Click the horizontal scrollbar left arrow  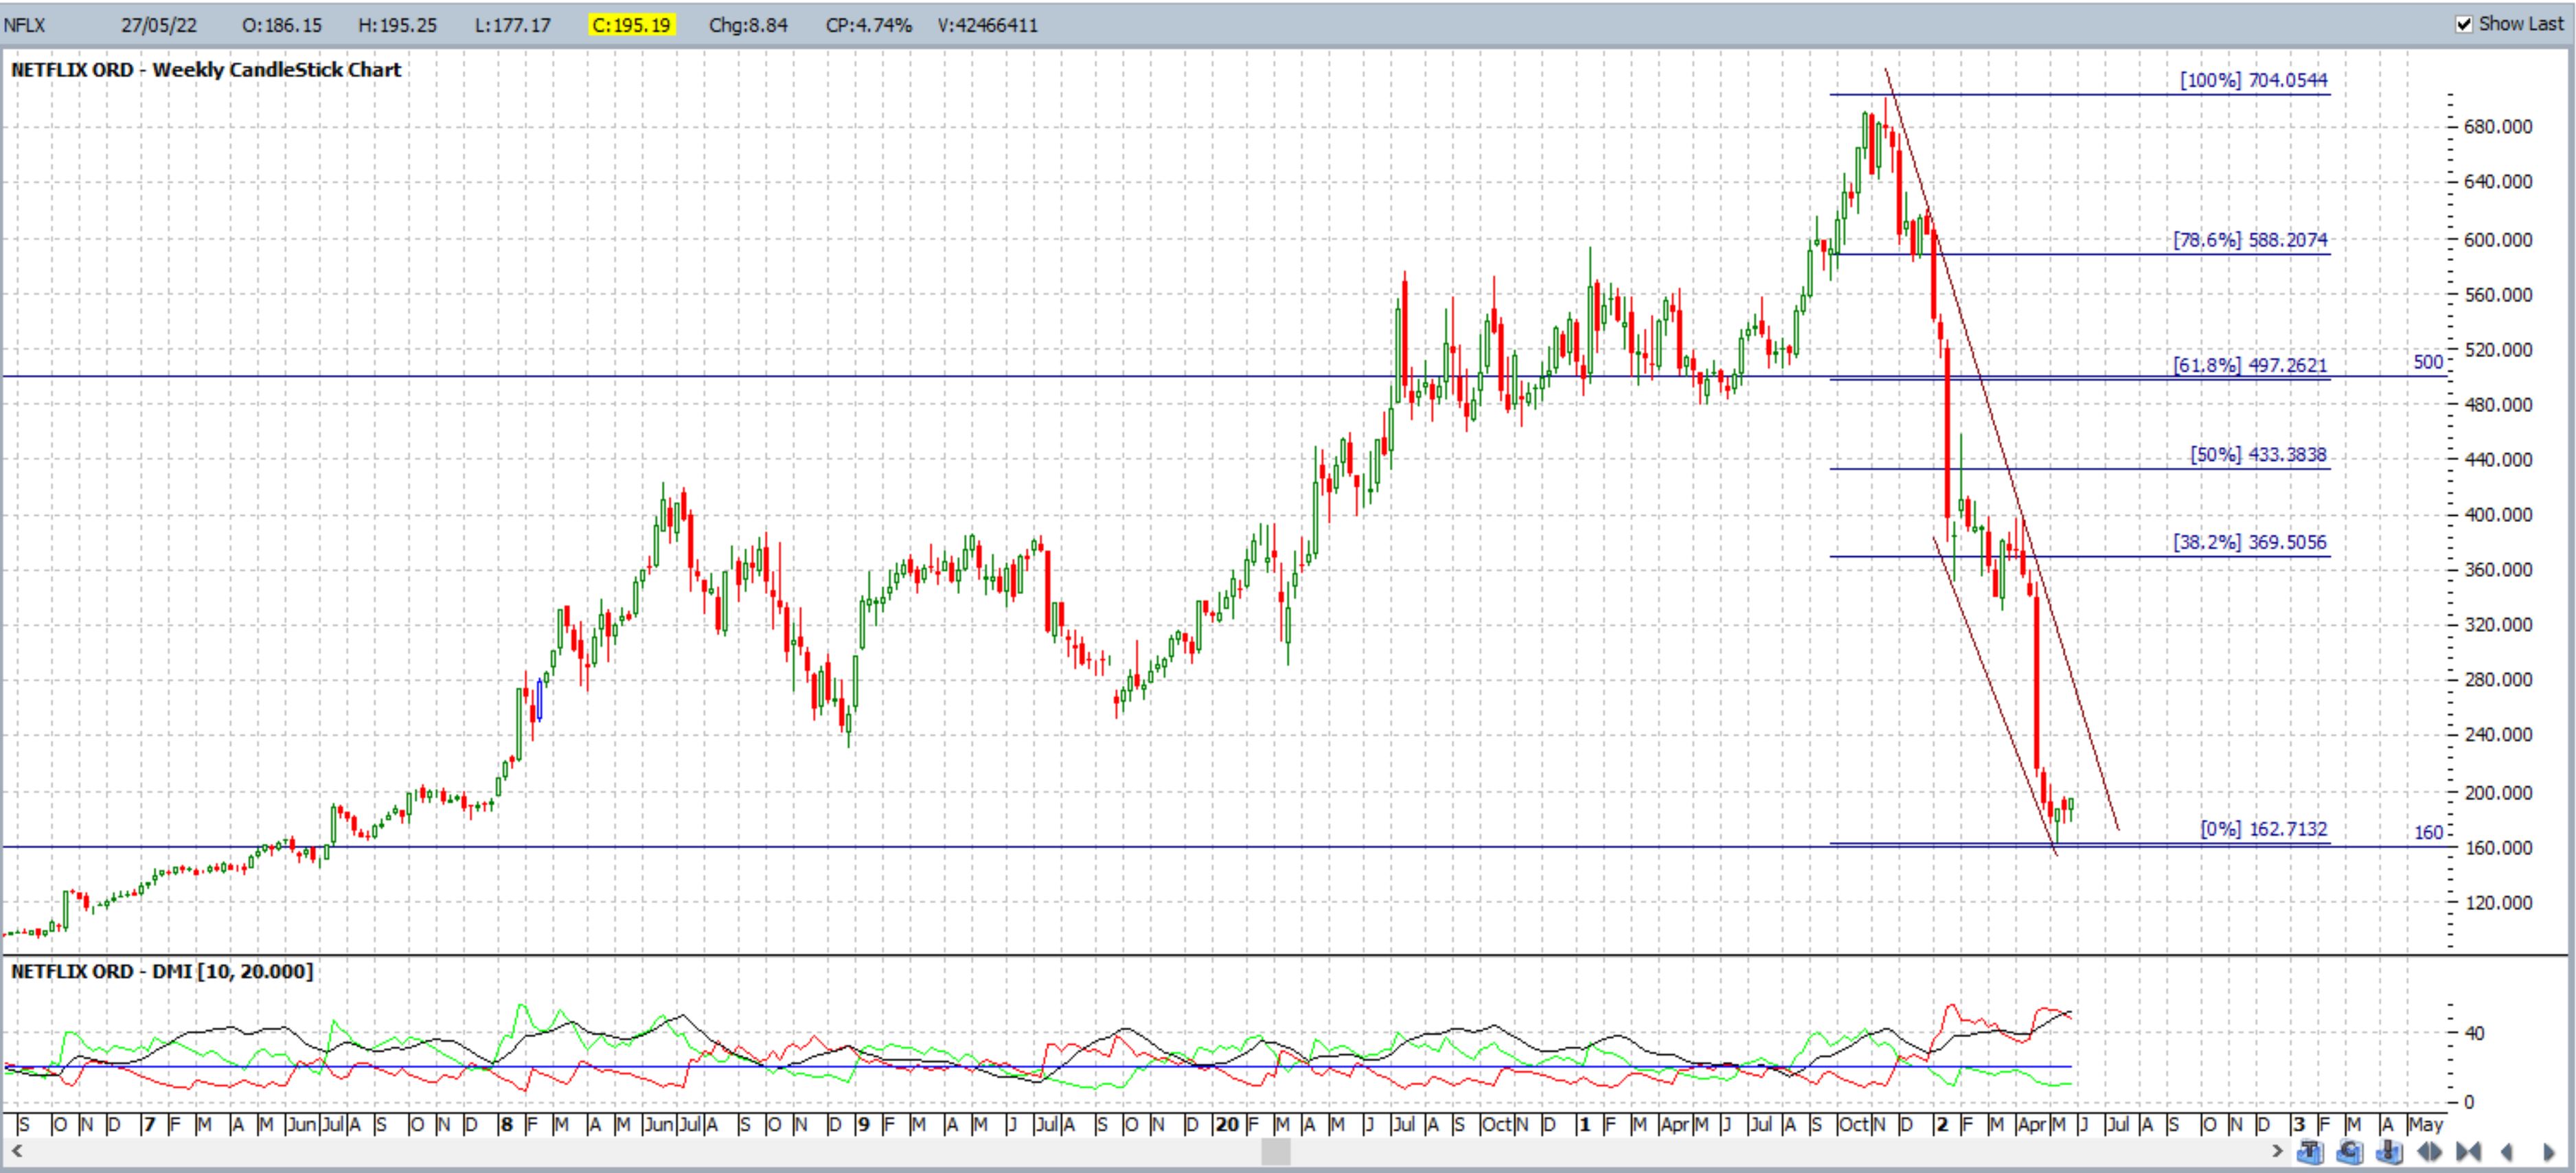tap(17, 1152)
